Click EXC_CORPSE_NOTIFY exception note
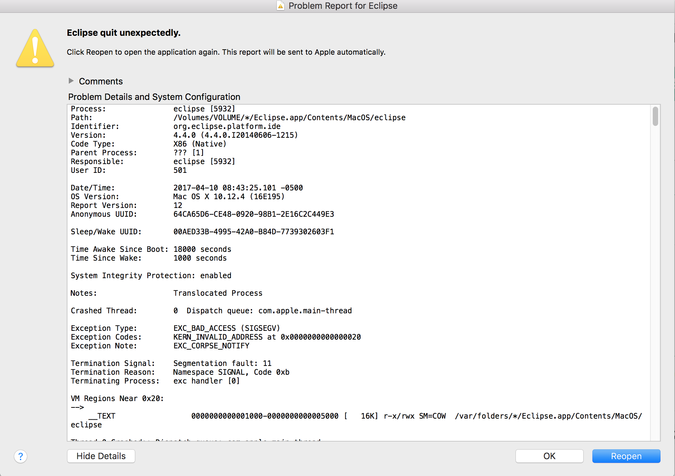 pos(211,346)
